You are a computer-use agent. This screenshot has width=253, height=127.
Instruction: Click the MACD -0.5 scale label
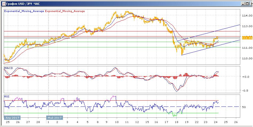[x=244, y=90]
